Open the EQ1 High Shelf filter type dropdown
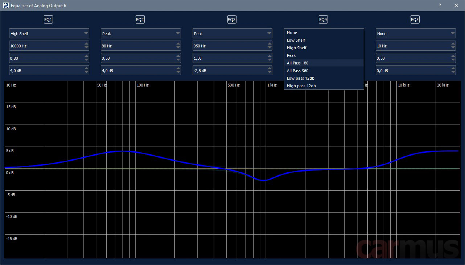The height and width of the screenshot is (265, 465). click(49, 33)
